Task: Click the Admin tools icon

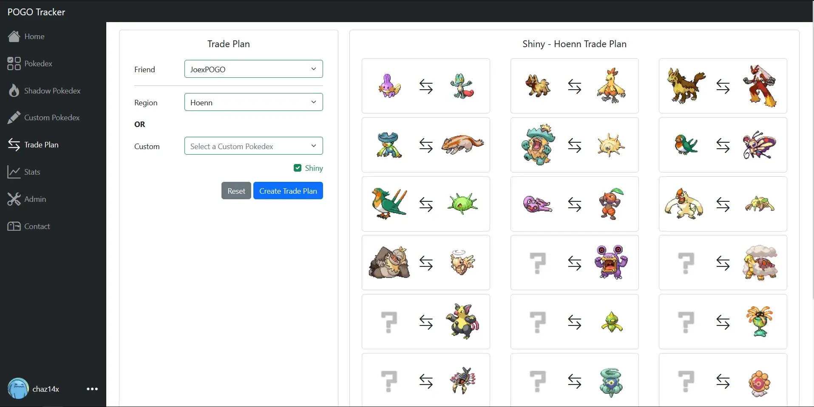Action: [14, 199]
